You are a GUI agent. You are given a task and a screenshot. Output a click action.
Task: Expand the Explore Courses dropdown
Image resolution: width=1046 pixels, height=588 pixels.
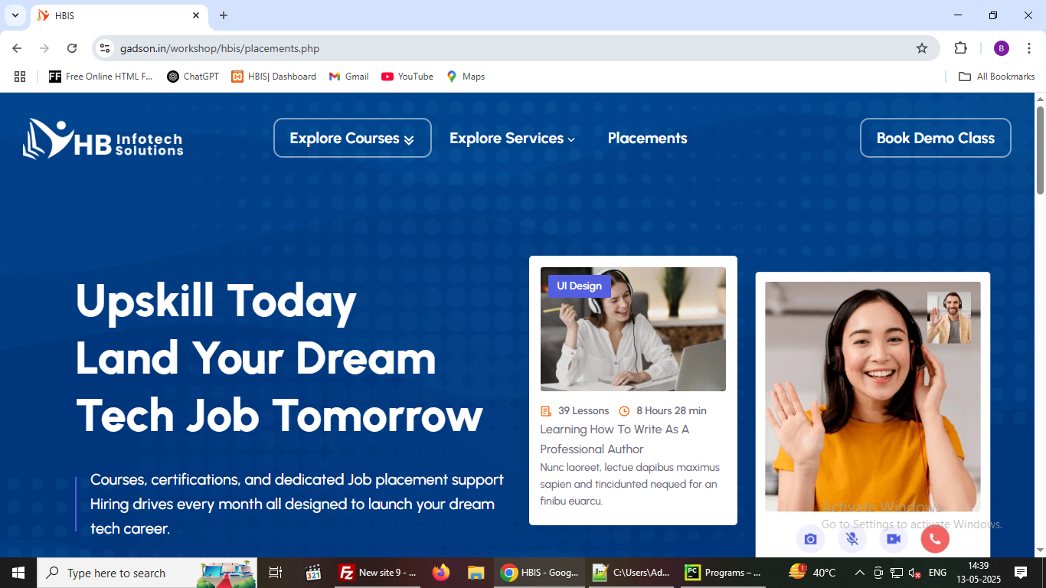(x=352, y=138)
